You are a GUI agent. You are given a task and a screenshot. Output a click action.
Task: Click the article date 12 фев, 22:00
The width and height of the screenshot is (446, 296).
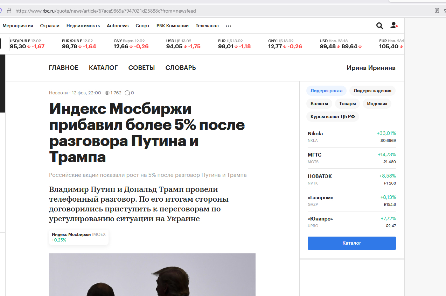(86, 93)
